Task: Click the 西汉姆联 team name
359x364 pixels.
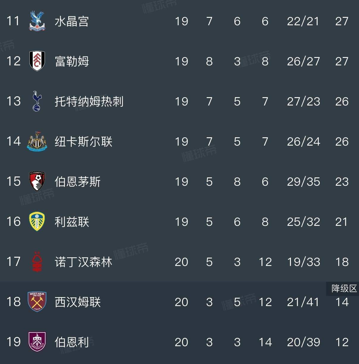Action: (78, 302)
